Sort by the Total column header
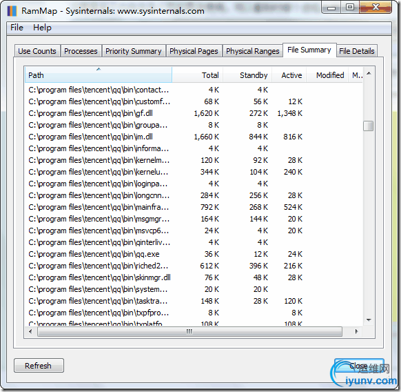This screenshot has height=392, width=401. click(x=198, y=75)
